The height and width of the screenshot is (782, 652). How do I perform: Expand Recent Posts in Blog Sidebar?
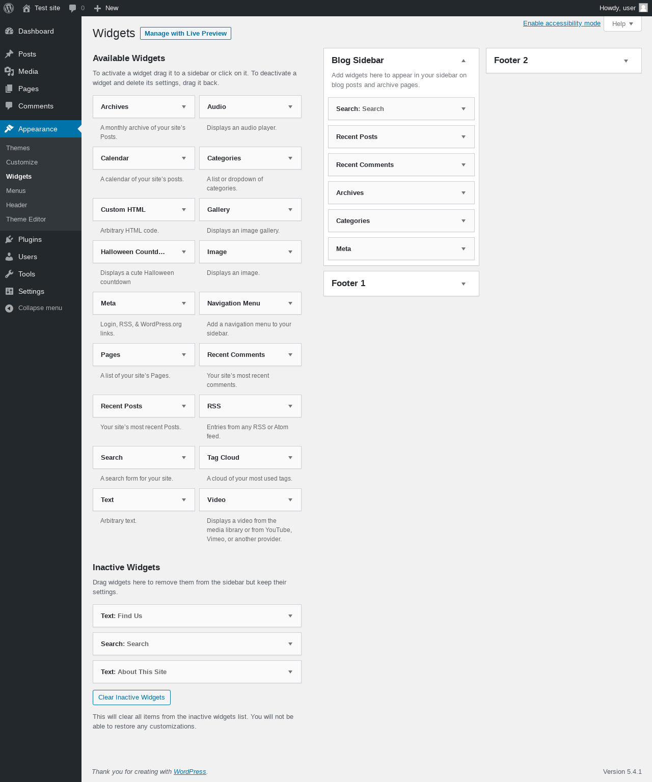click(x=464, y=137)
